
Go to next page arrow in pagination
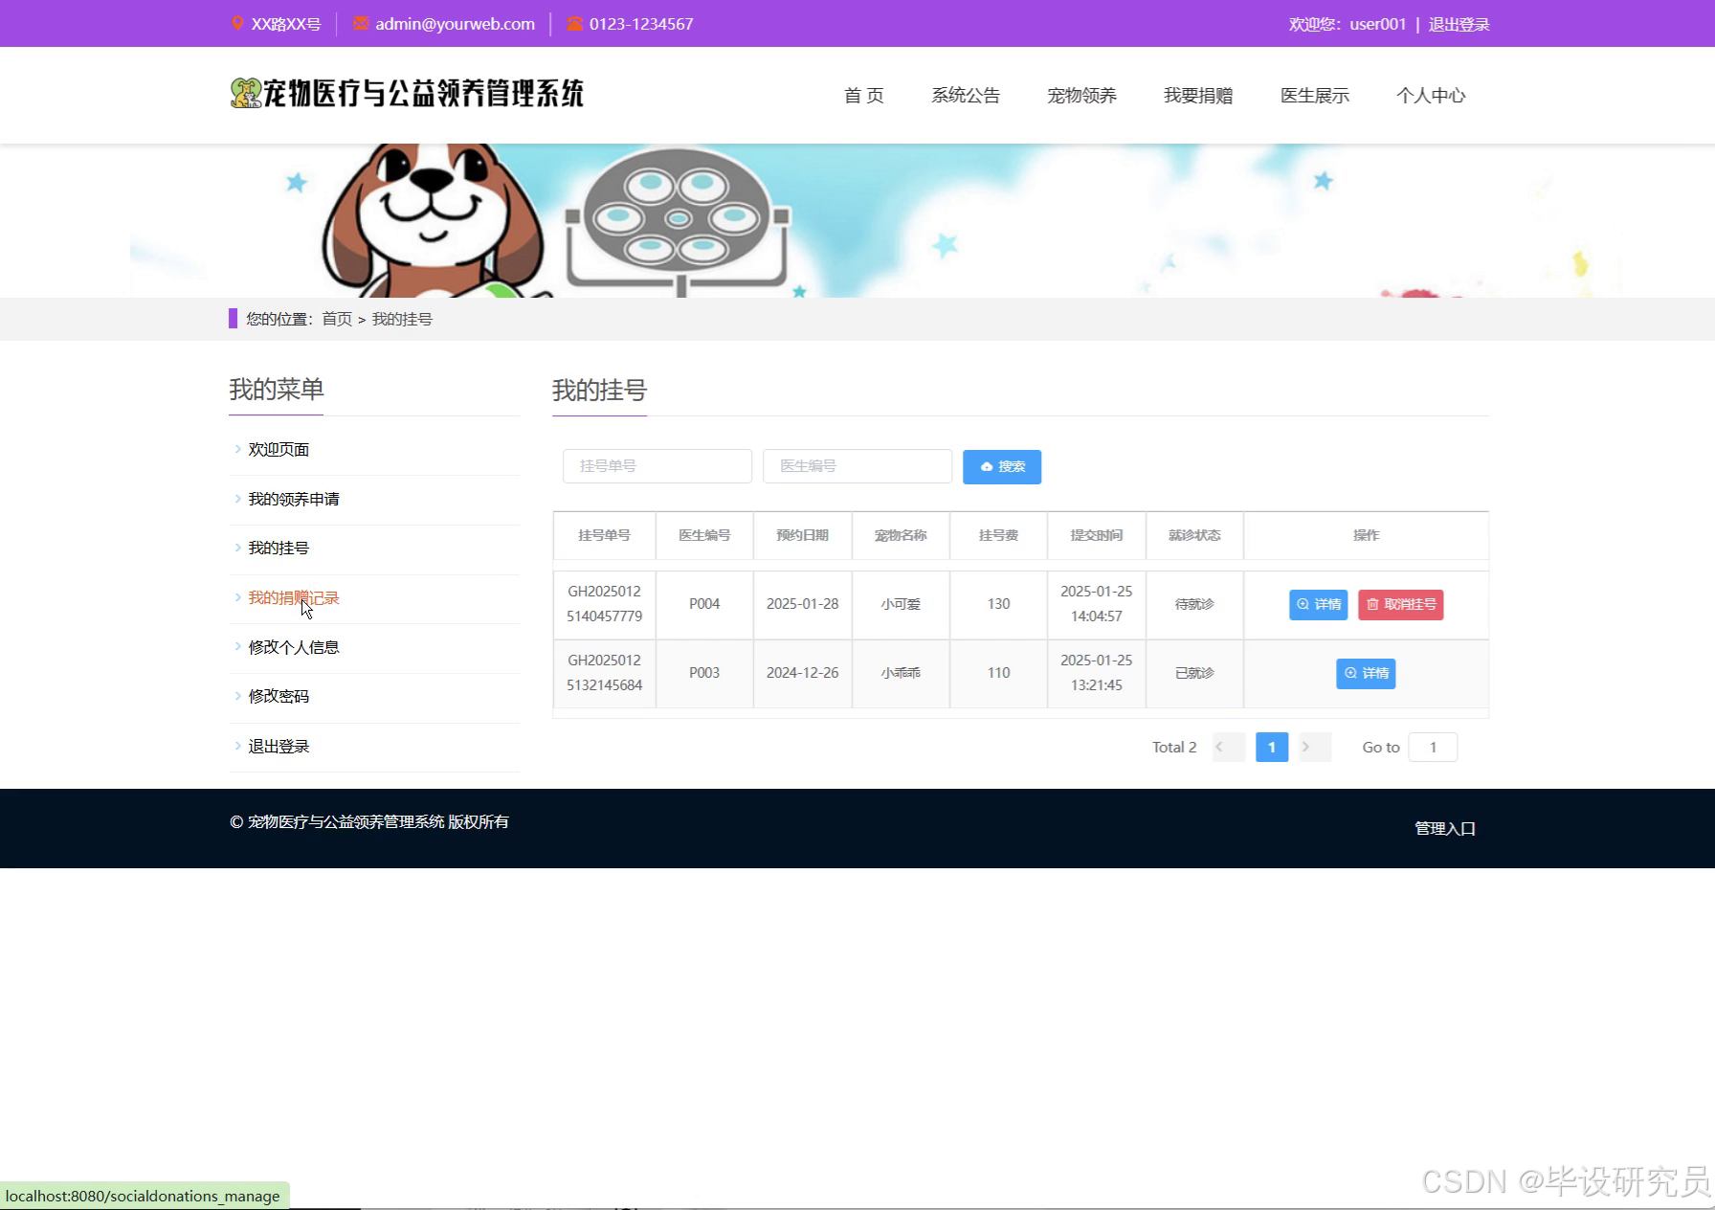1315,747
